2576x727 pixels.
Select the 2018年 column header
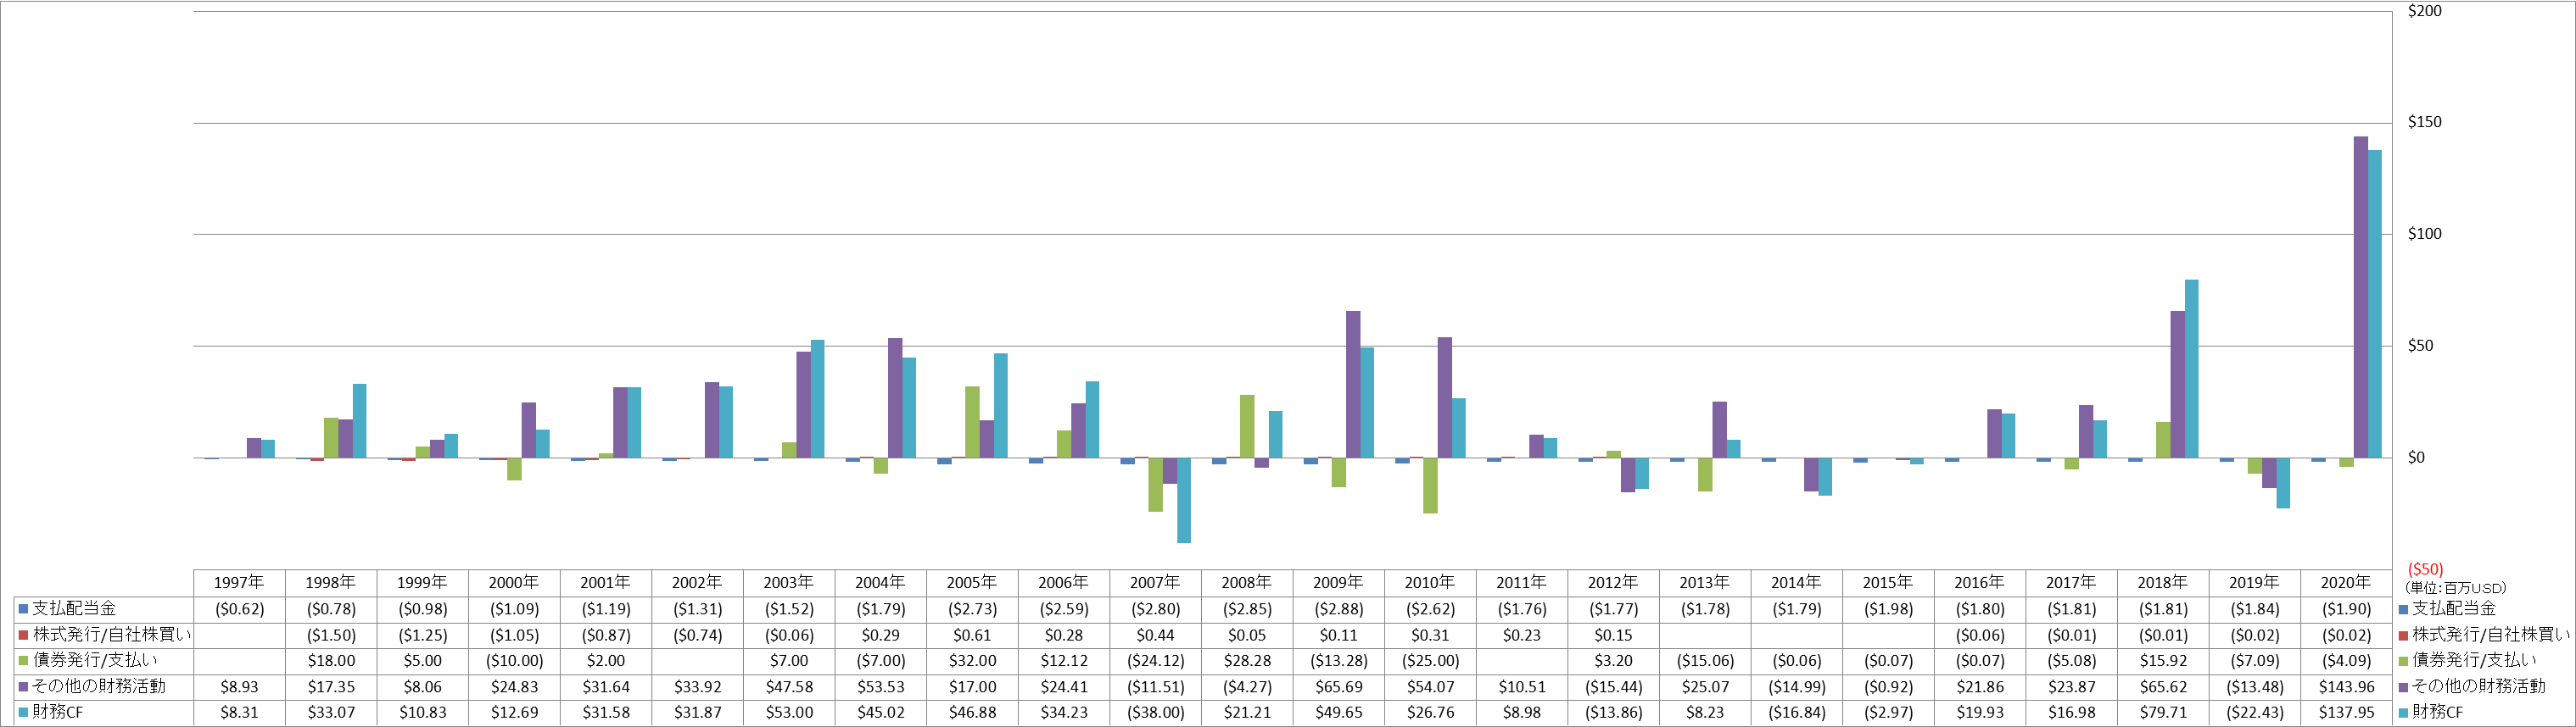tap(2163, 582)
